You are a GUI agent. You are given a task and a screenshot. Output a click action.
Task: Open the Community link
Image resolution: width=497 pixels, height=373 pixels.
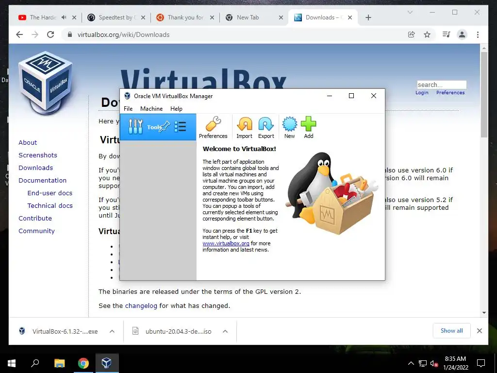(x=36, y=231)
